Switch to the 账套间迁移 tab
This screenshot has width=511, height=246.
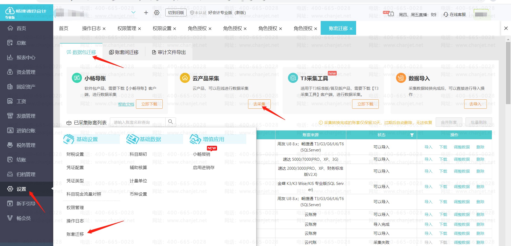(x=124, y=52)
